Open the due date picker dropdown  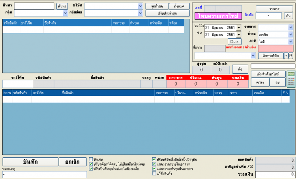tap(239, 35)
